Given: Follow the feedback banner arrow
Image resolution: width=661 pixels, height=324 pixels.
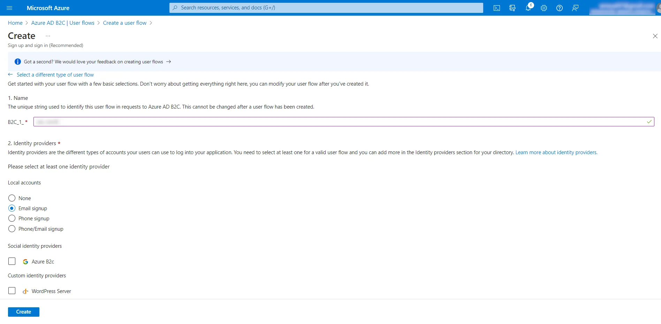Looking at the screenshot, I should click(168, 62).
